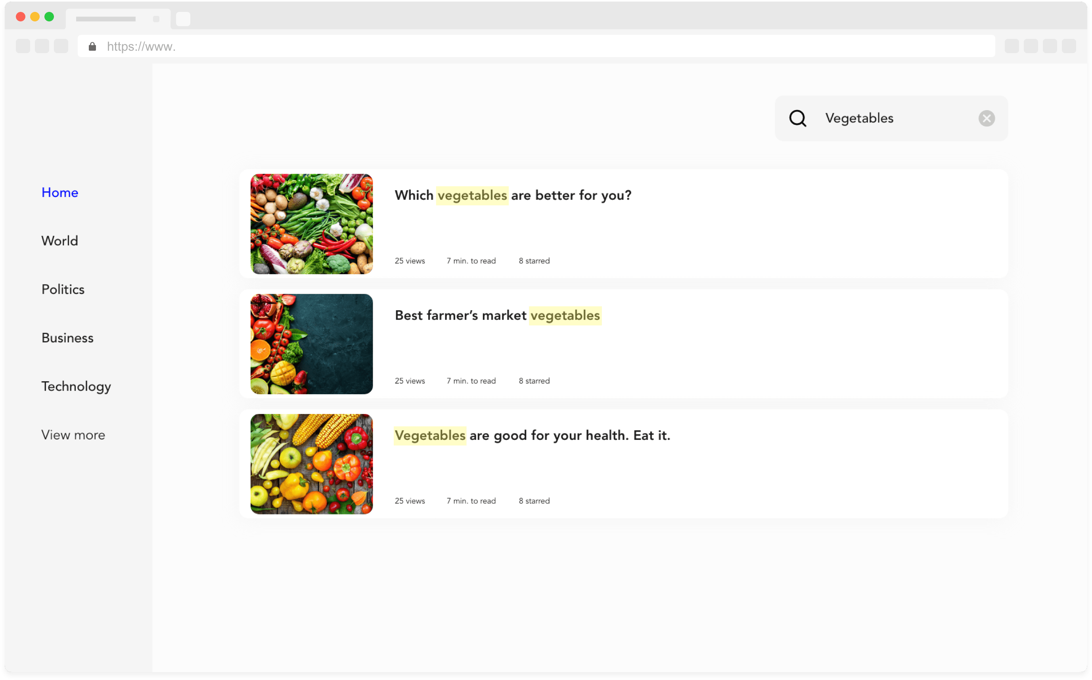Click the search icon to search

click(799, 118)
